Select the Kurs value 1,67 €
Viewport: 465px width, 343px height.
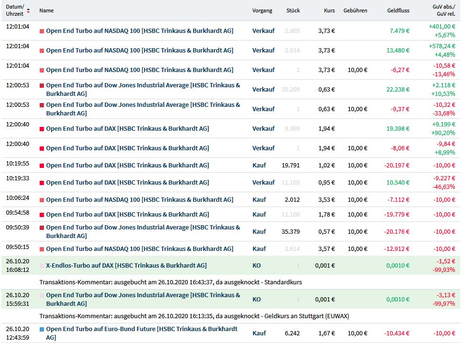coord(326,333)
